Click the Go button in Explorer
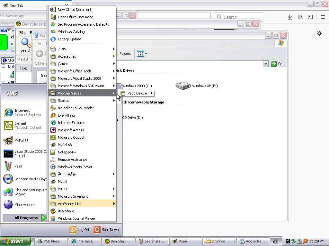The width and height of the screenshot is (329, 246). pos(277,64)
